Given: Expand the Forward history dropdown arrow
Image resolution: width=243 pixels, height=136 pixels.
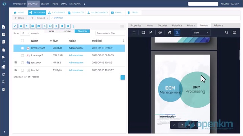Looking at the screenshot, I should point(48,18).
